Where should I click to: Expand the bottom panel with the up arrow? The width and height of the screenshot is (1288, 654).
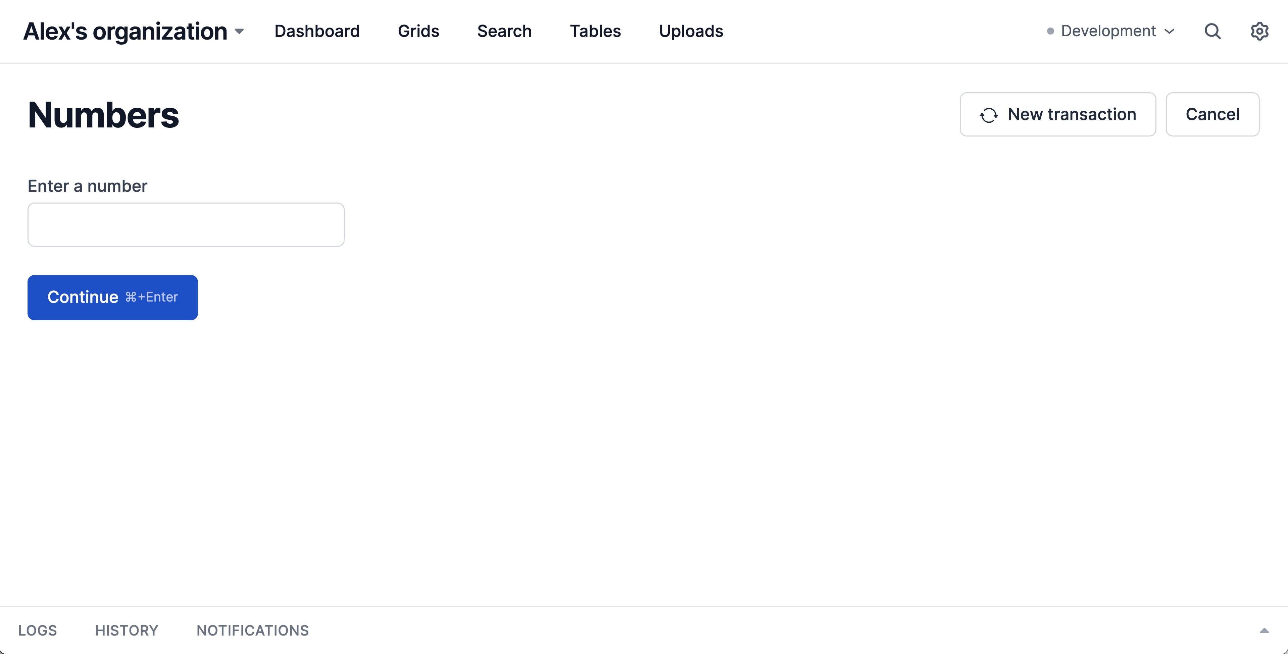pos(1265,631)
